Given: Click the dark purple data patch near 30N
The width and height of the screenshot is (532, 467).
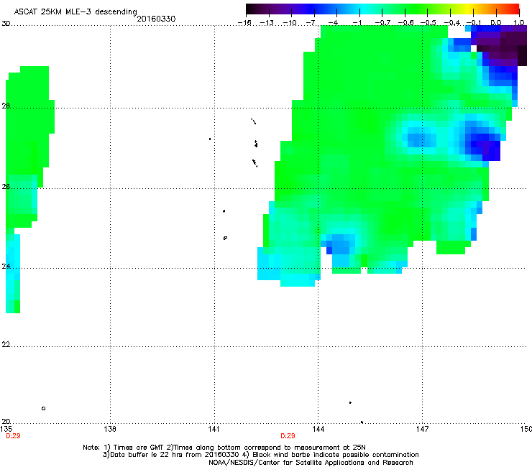Looking at the screenshot, I should pyautogui.click(x=502, y=46).
